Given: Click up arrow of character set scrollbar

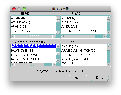Looking at the screenshot, I should (x=58, y=46).
